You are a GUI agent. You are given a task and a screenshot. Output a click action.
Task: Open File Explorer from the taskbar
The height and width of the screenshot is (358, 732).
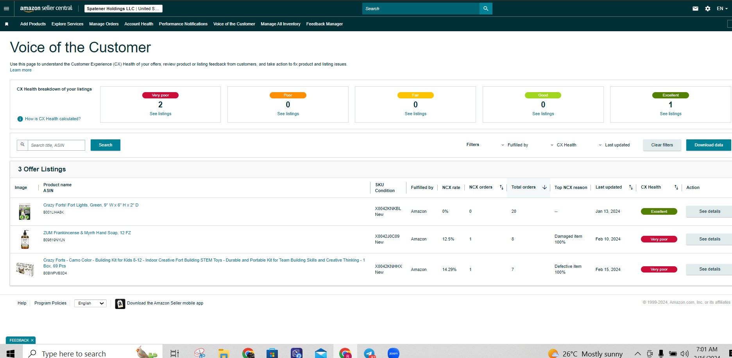point(224,353)
